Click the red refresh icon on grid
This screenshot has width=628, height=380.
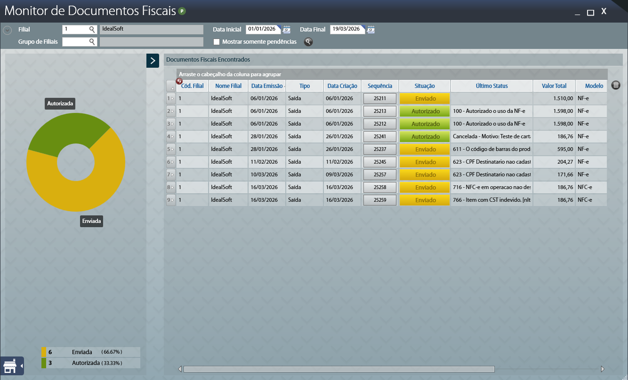coord(179,81)
